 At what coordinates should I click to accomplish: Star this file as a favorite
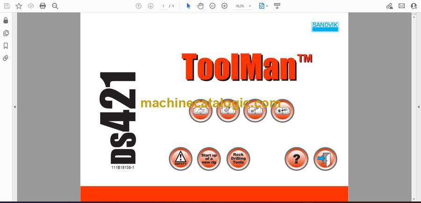(x=19, y=6)
